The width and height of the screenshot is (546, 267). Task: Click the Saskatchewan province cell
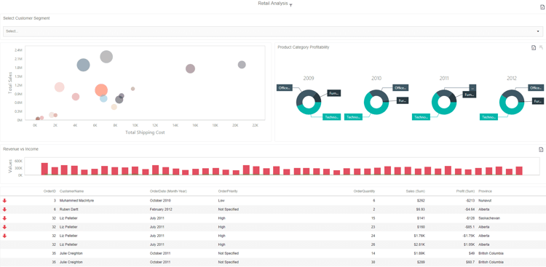(x=489, y=218)
